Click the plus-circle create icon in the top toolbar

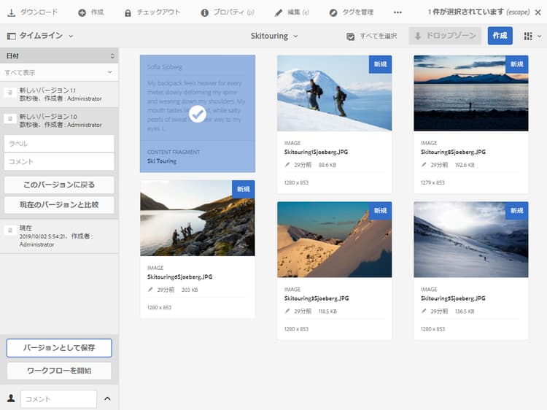pos(82,12)
